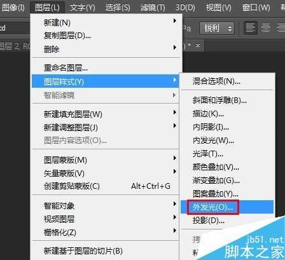Image resolution: width=285 pixels, height=260 pixels.
Task: Expand the 新建(N) submenu
Action: click(106, 22)
